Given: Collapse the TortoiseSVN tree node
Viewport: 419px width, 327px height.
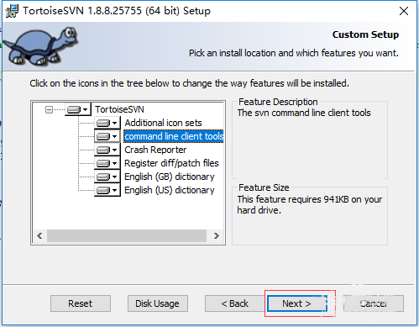Looking at the screenshot, I should (49, 109).
